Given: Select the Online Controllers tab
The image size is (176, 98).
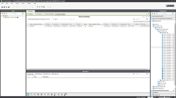Looking at the screenshot, I should pyautogui.click(x=60, y=14).
